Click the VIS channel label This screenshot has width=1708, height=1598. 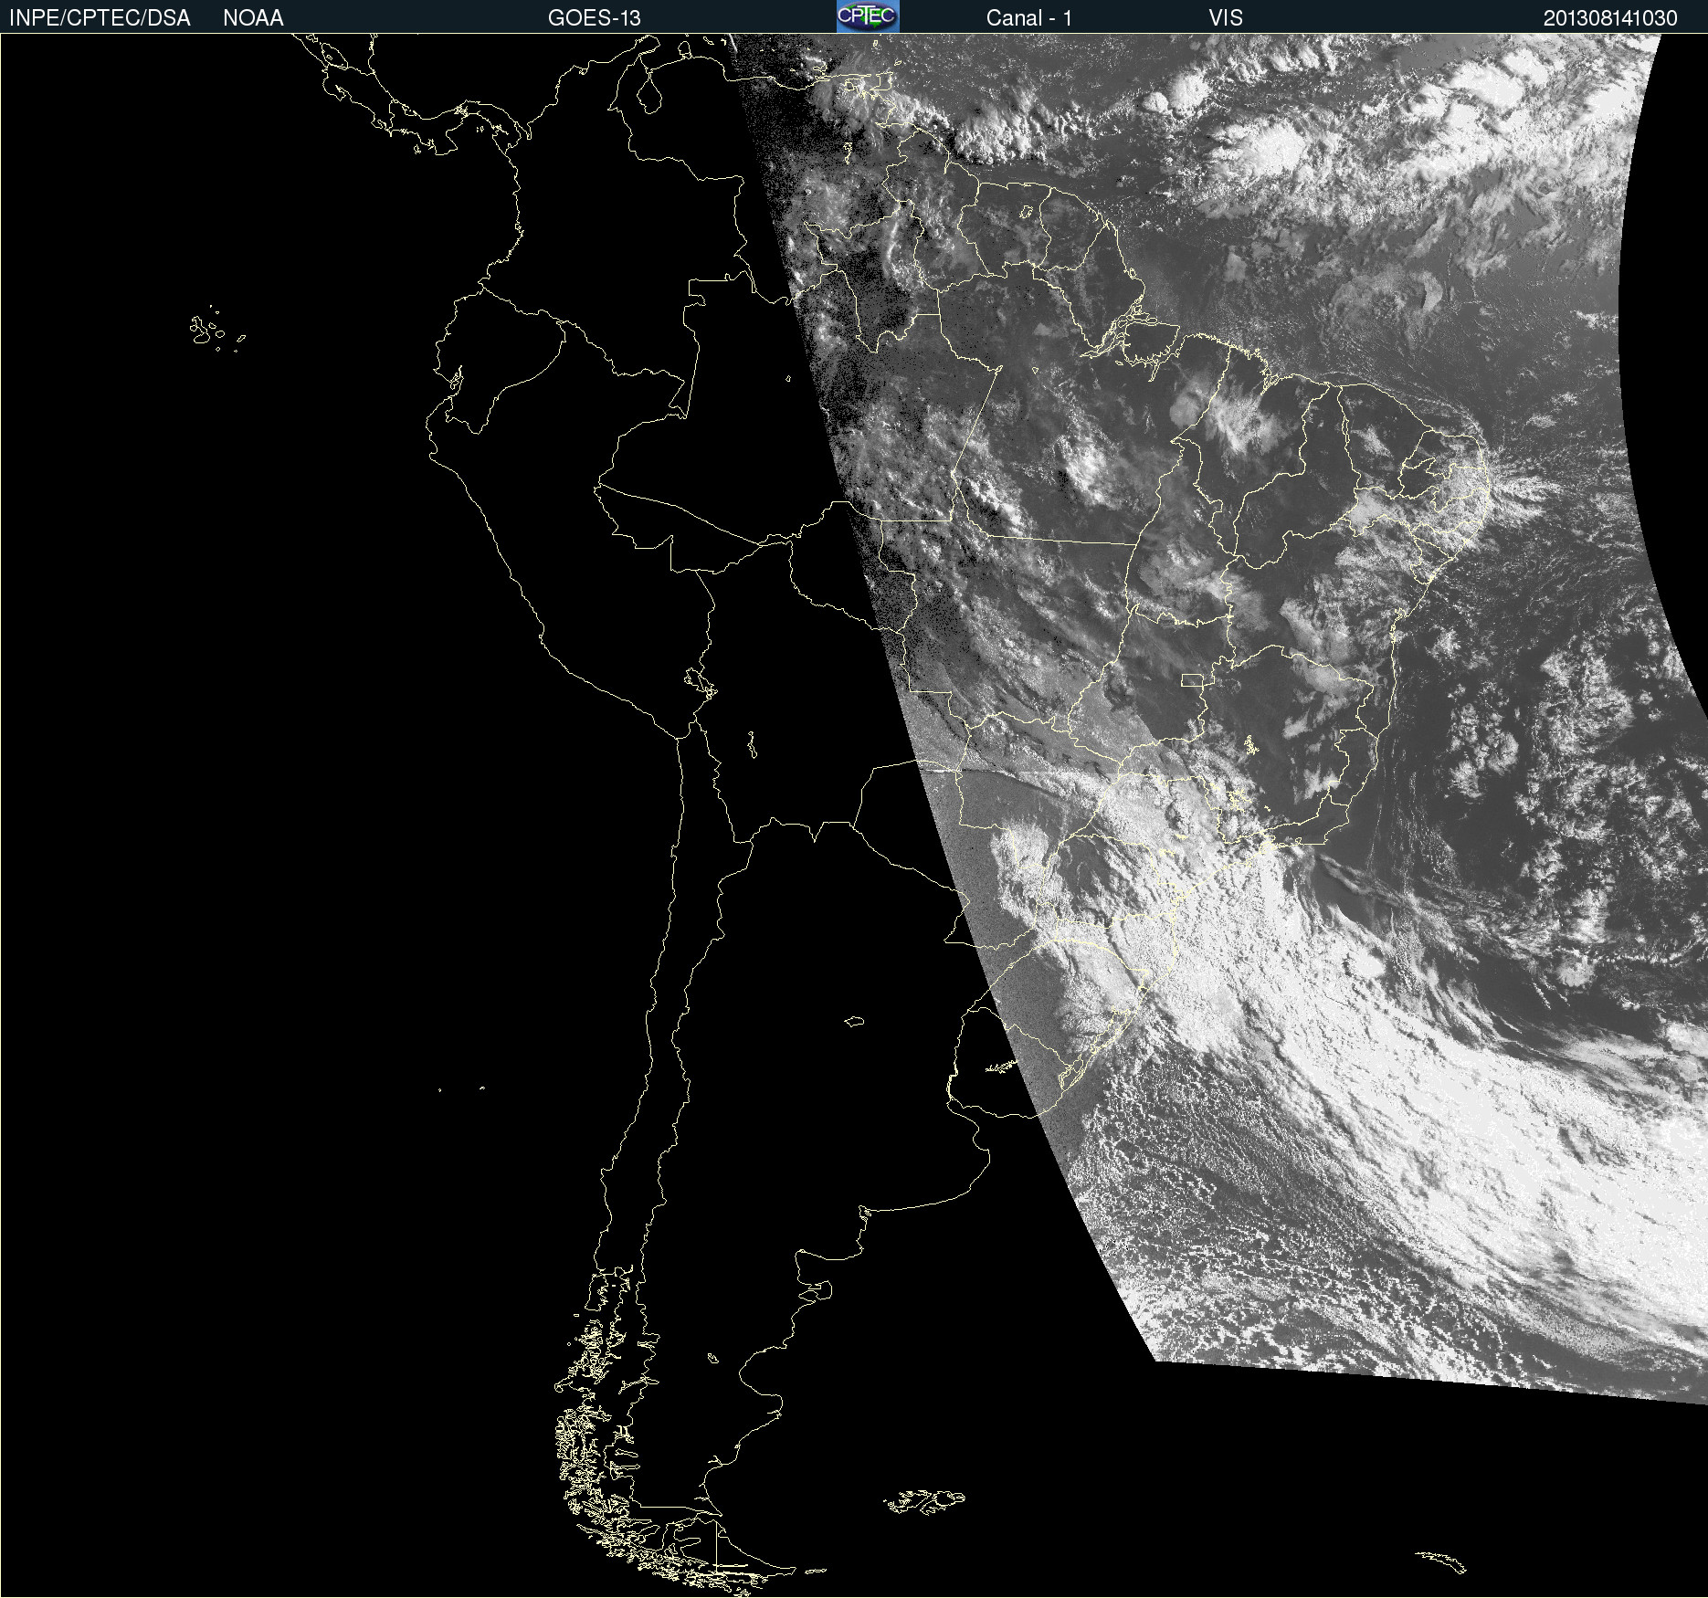[x=1226, y=18]
